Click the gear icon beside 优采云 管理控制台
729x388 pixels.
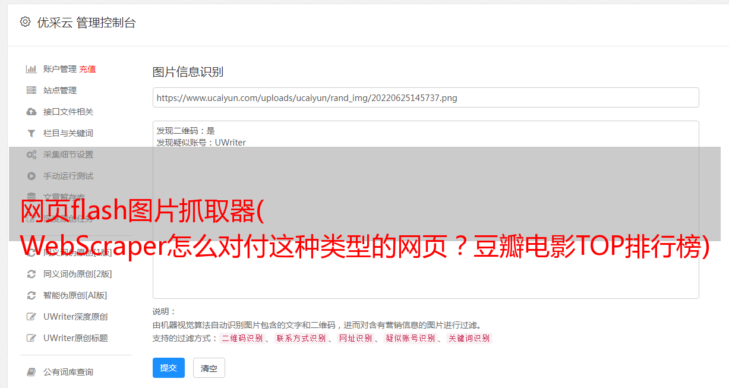point(25,22)
